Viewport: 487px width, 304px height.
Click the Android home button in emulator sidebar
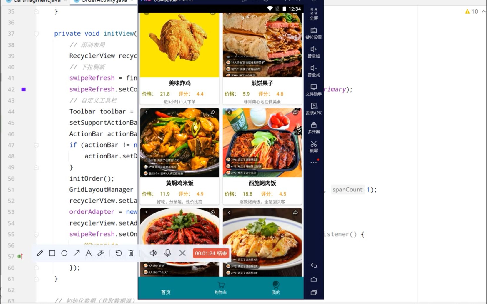pyautogui.click(x=314, y=279)
